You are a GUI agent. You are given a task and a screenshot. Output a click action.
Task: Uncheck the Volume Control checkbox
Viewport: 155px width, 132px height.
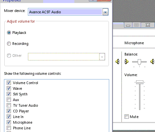(9, 83)
